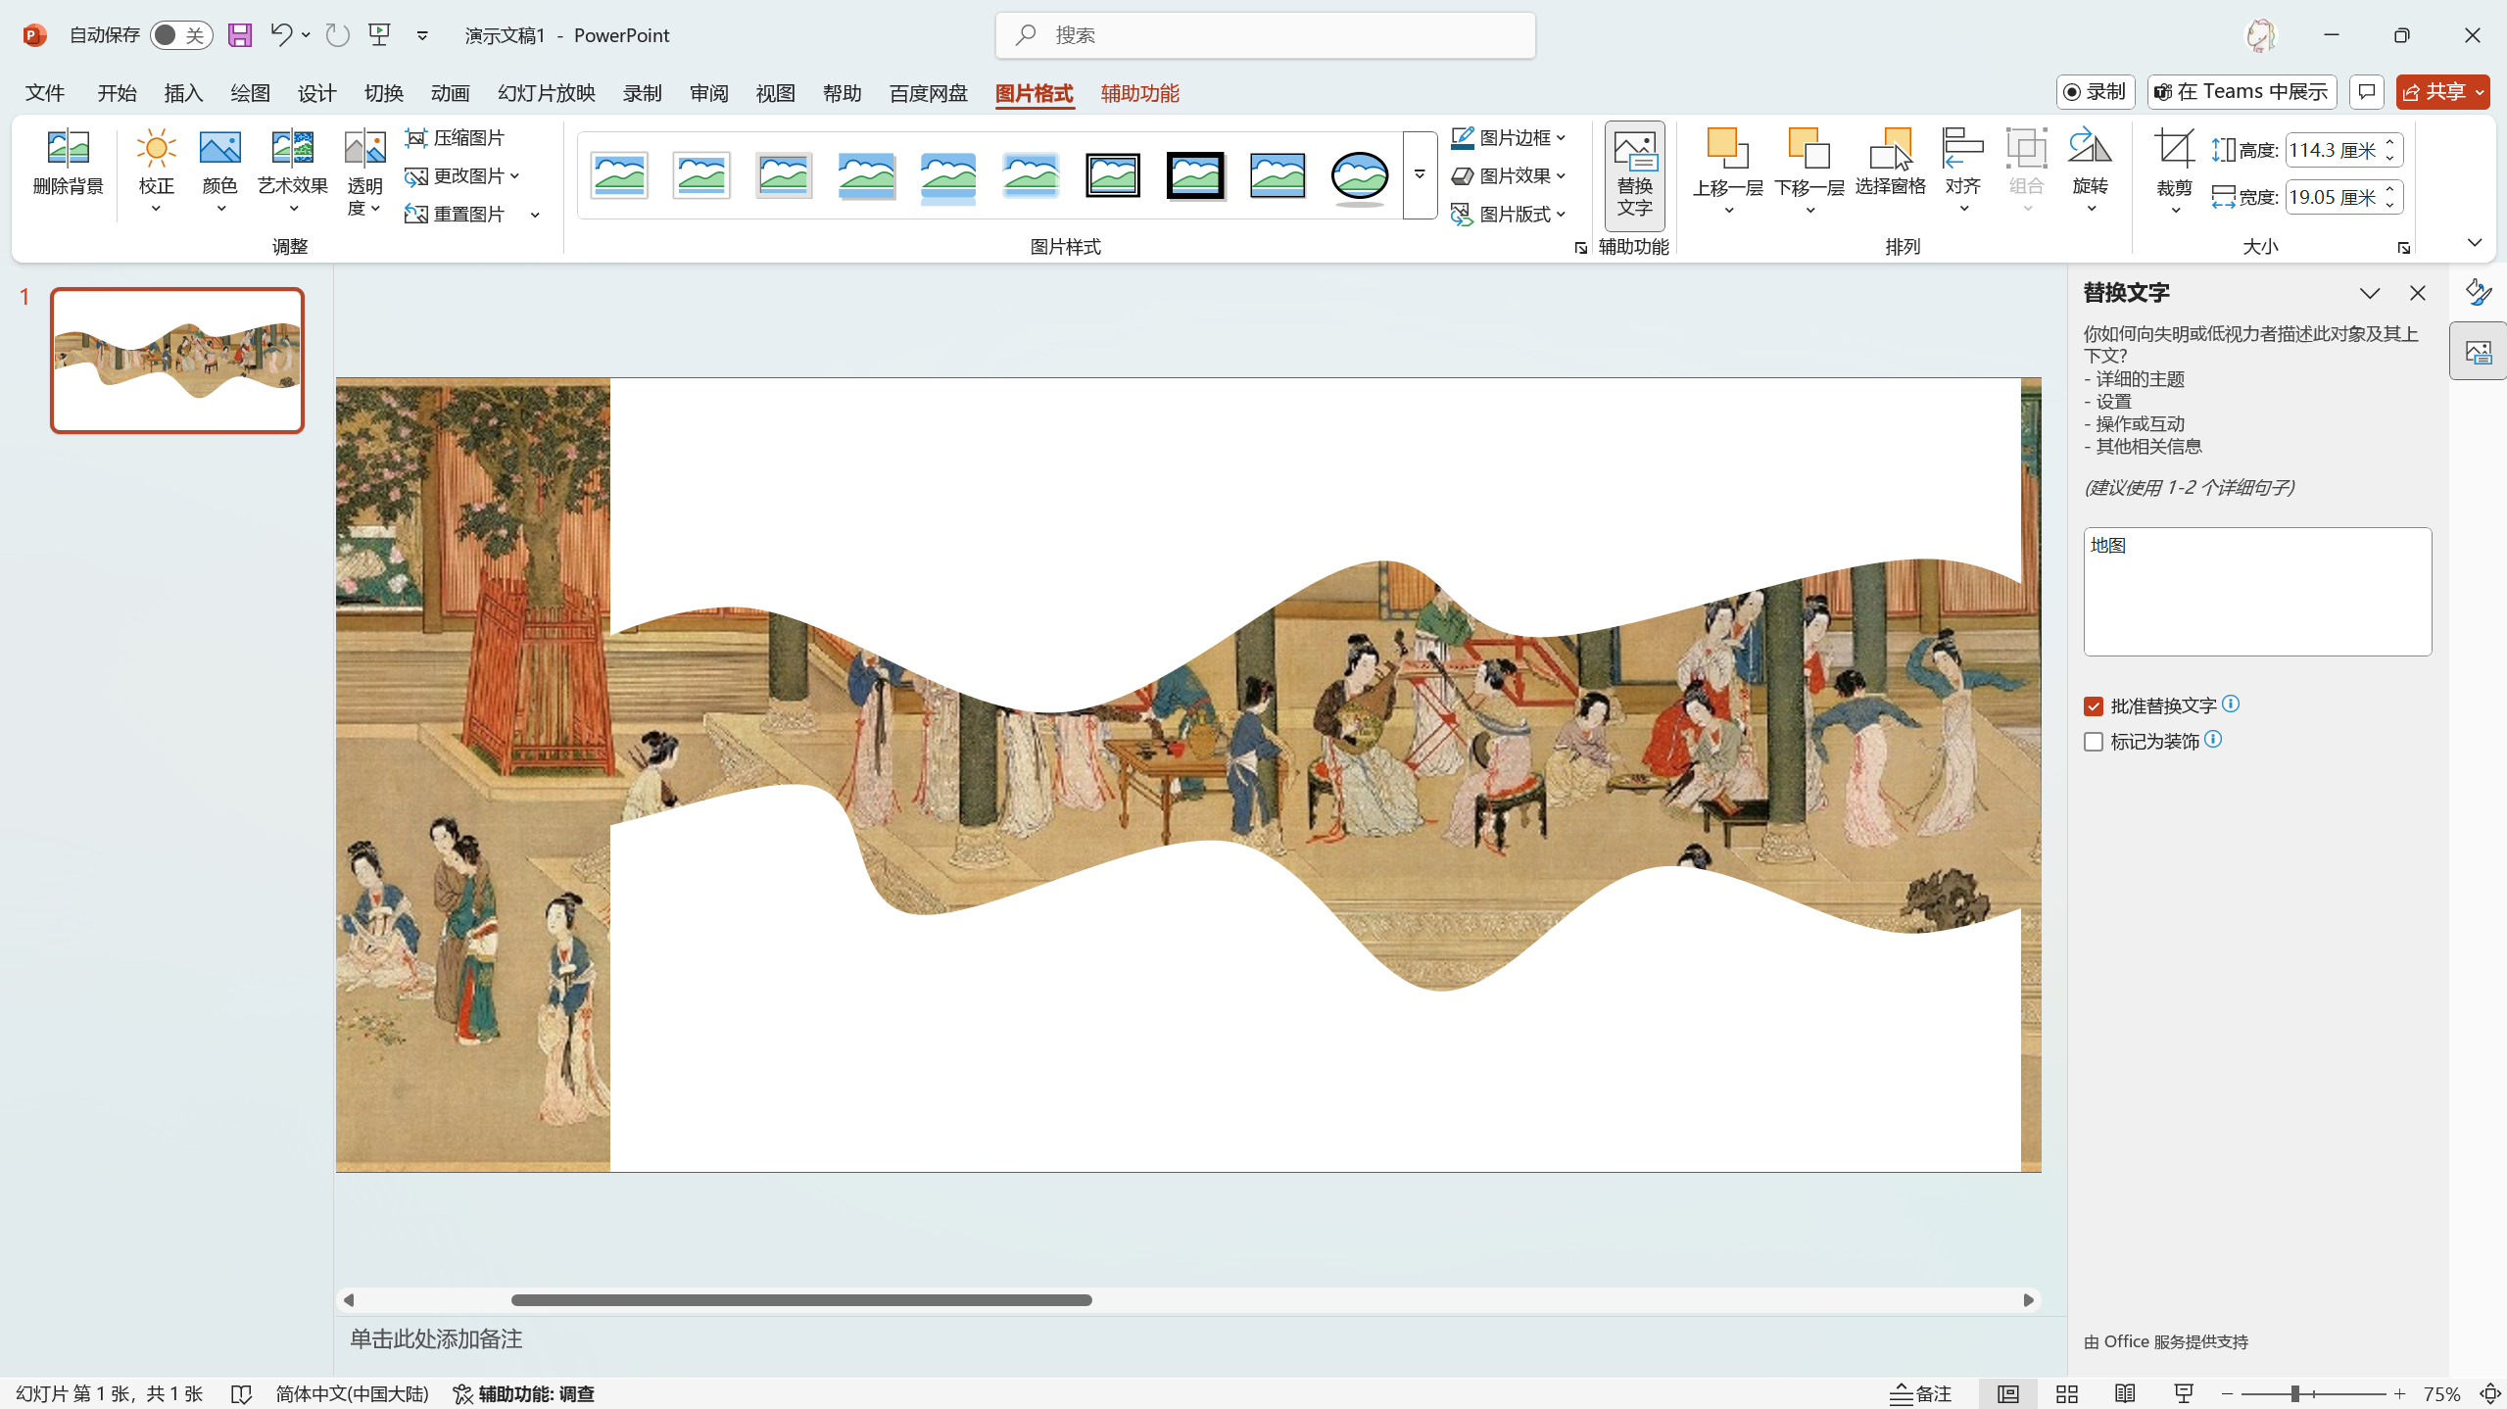Switch to the Accessibility (辅助功能) tab
2507x1409 pixels.
(1139, 93)
